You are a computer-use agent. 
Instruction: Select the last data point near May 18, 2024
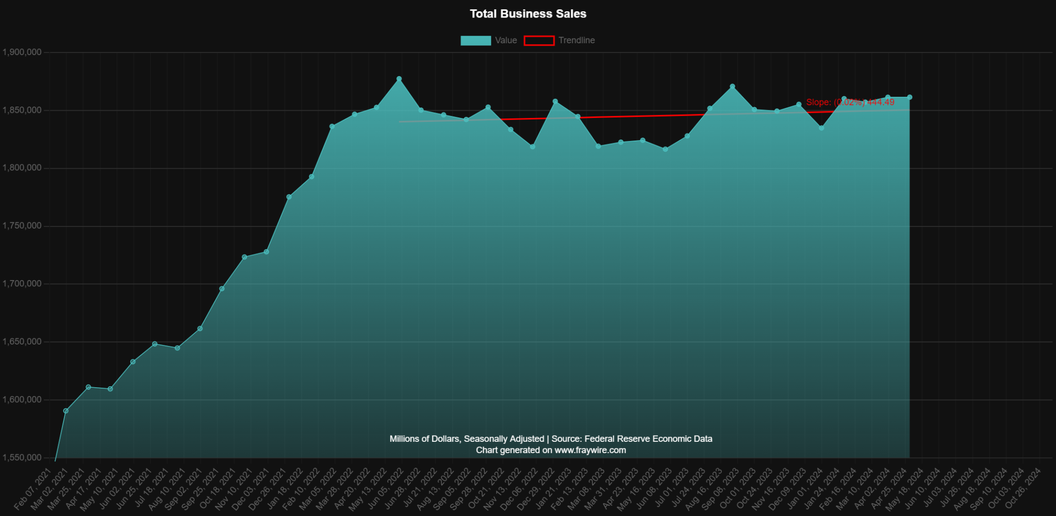point(909,96)
